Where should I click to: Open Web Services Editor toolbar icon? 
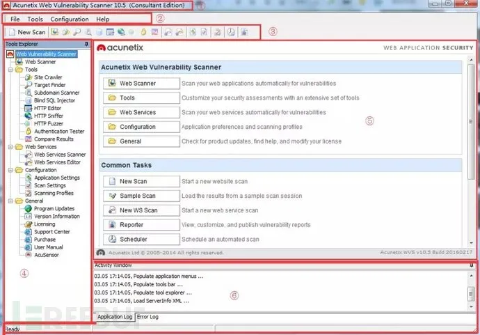179,32
